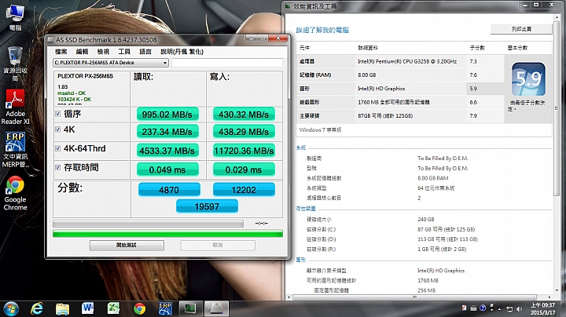Open the 電腦 (Computer) desktop icon
This screenshot has width=566, height=317.
click(x=15, y=17)
